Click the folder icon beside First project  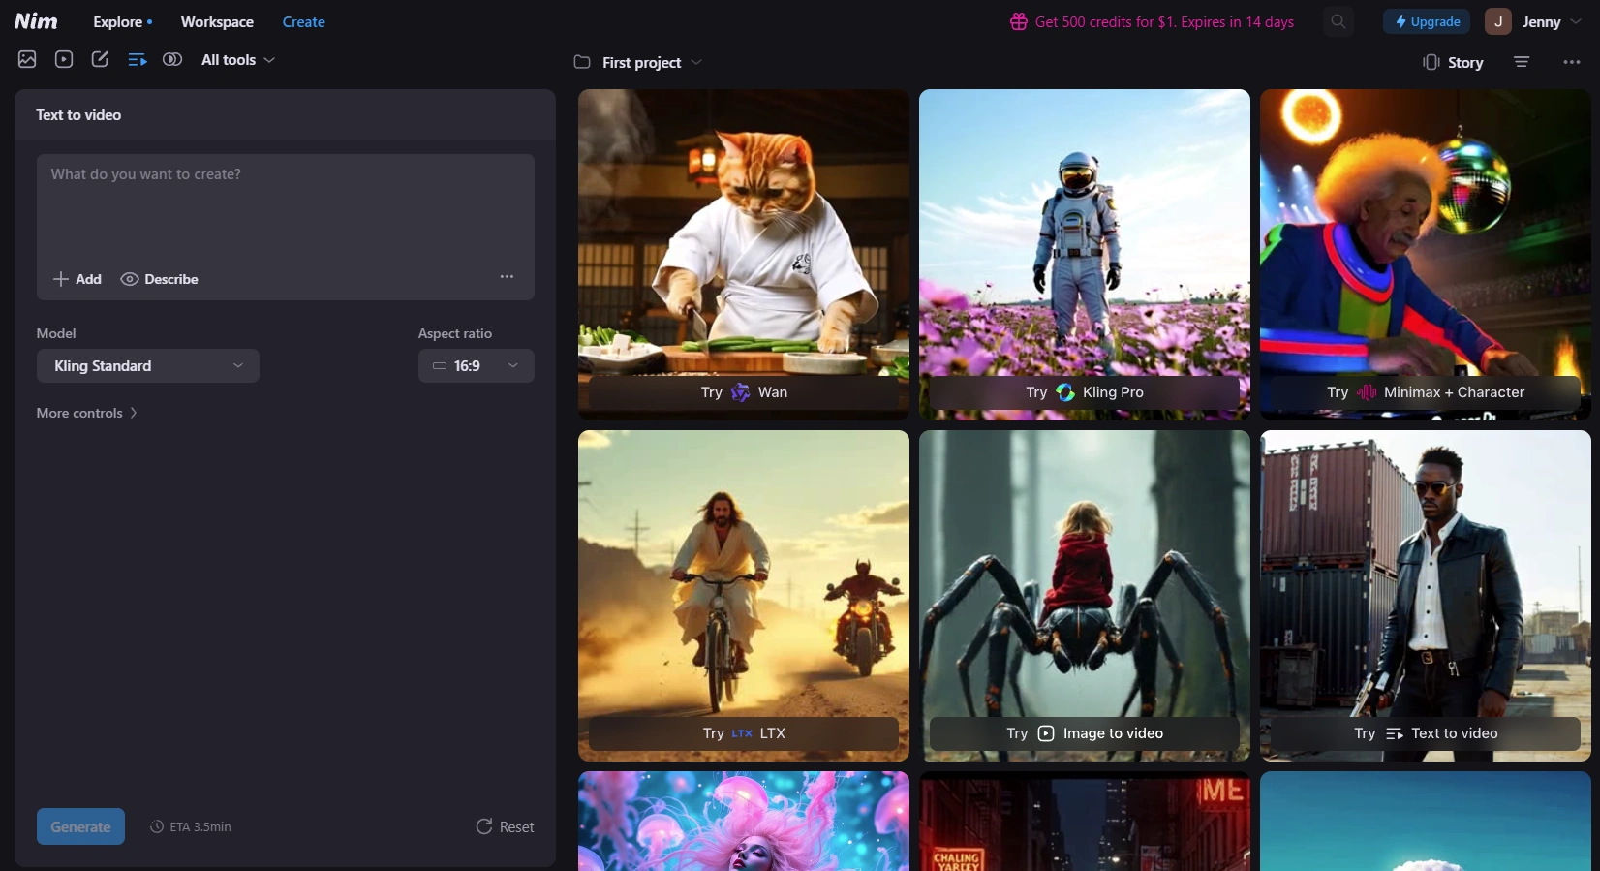tap(582, 62)
